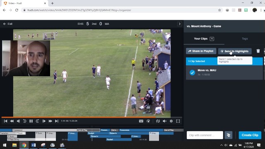Open the Windows Start menu
The height and width of the screenshot is (149, 265).
pyautogui.click(x=5, y=145)
